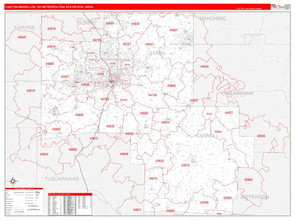Click ZIP code 44675
The image size is (295, 221).
[x=153, y=179]
